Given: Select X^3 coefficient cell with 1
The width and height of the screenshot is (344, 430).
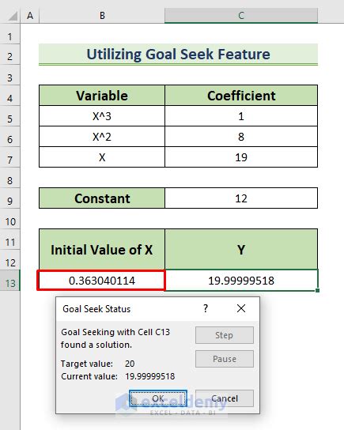Looking at the screenshot, I should (241, 116).
